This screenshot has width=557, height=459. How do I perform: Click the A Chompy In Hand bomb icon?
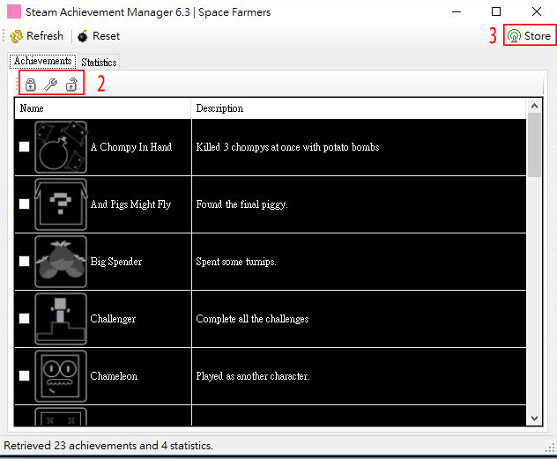pyautogui.click(x=61, y=147)
